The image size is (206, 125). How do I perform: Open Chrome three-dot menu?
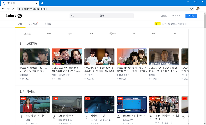click(x=203, y=9)
